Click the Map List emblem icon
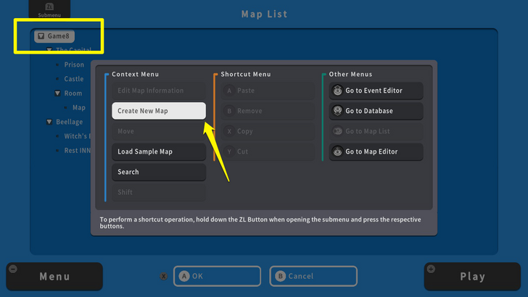528x297 pixels. (337, 131)
